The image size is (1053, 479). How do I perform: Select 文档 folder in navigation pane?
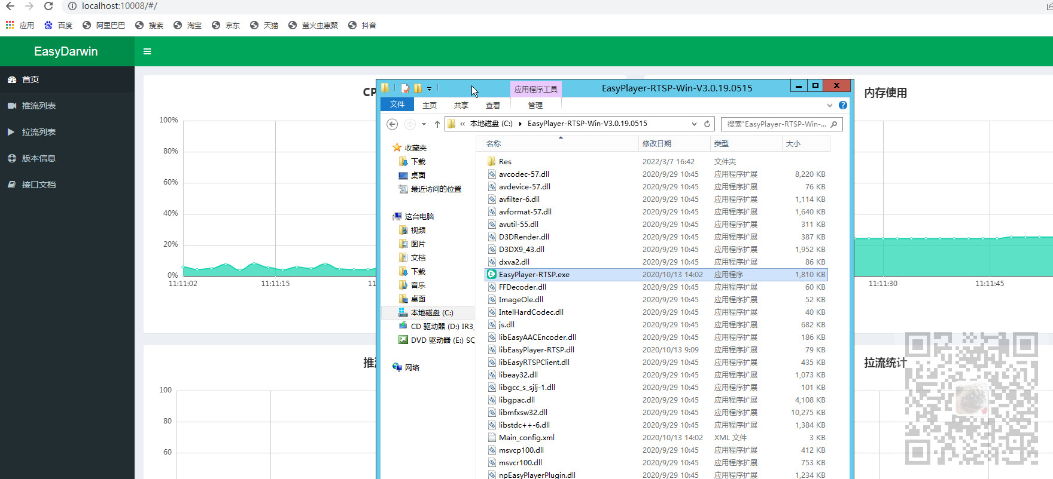point(412,257)
